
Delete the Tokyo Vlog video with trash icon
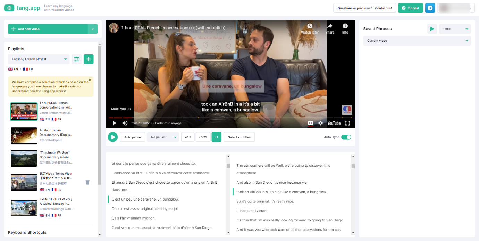(87, 182)
